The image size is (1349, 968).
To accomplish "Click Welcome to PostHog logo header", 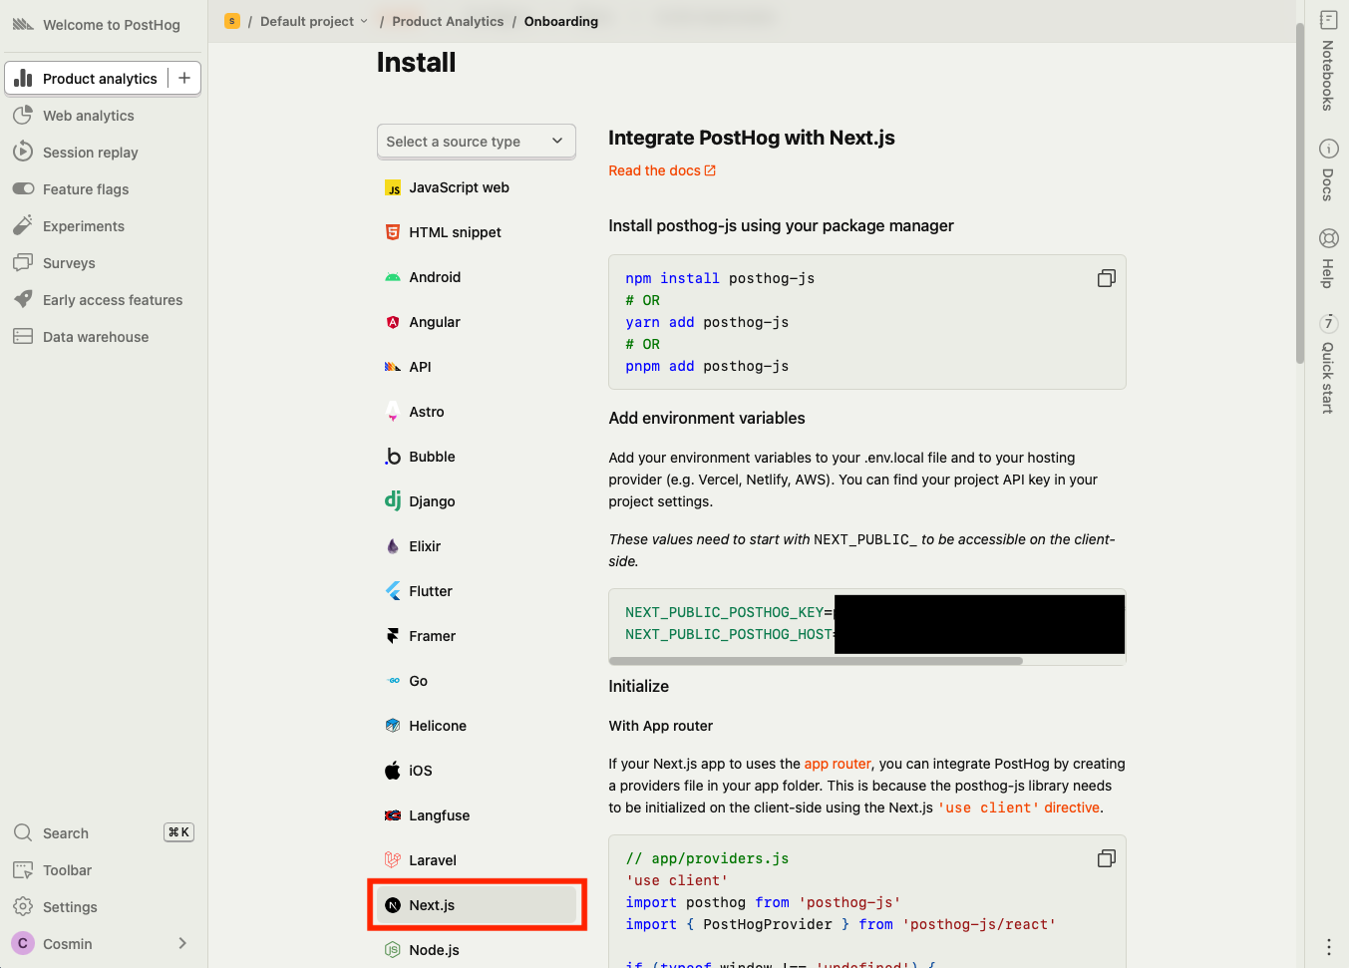I will click(97, 25).
